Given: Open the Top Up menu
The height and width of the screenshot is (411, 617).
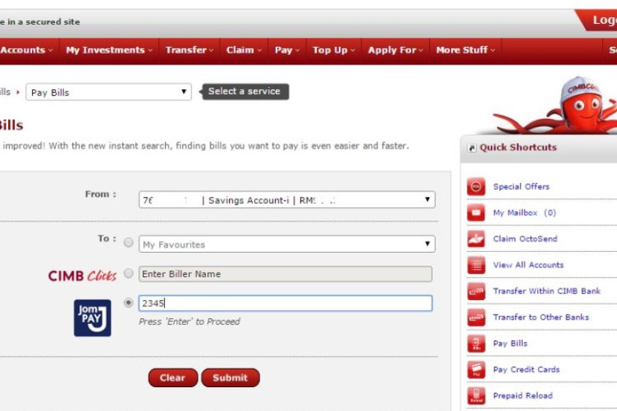Looking at the screenshot, I should pyautogui.click(x=333, y=51).
